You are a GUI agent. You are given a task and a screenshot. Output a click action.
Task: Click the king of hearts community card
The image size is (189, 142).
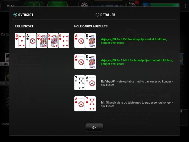click(42, 41)
